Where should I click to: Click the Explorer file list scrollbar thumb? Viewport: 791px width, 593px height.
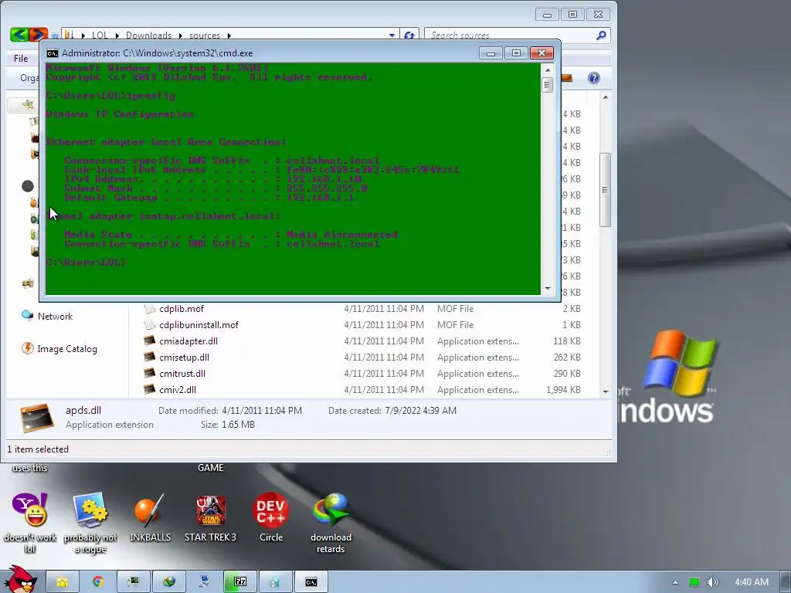pos(606,190)
